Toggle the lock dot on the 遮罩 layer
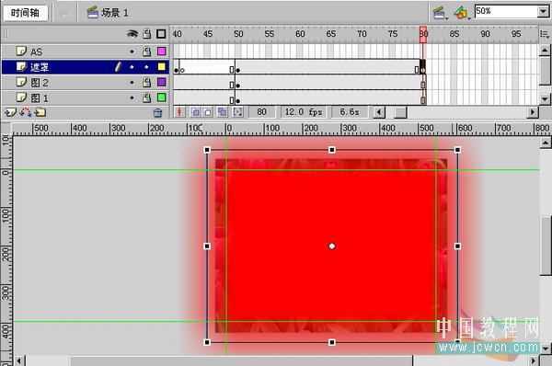This screenshot has width=552, height=366. pos(146,67)
